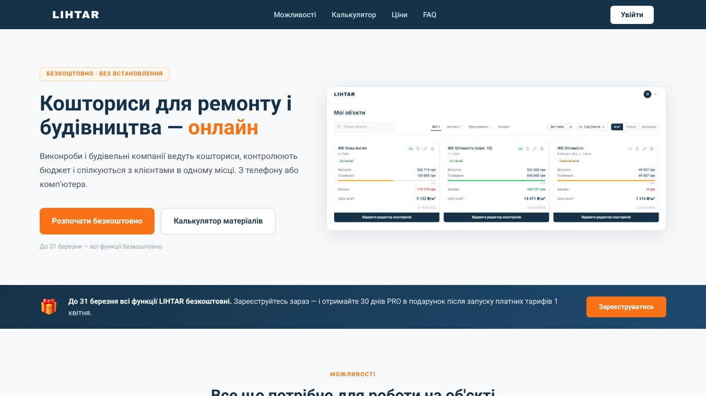Click the progress bar on the Призупинений ЖК Оптимісто card
The image size is (706, 396).
click(x=606, y=180)
